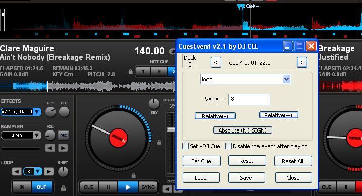
Task: Click the left deck pitch slider handle
Action: (171, 129)
